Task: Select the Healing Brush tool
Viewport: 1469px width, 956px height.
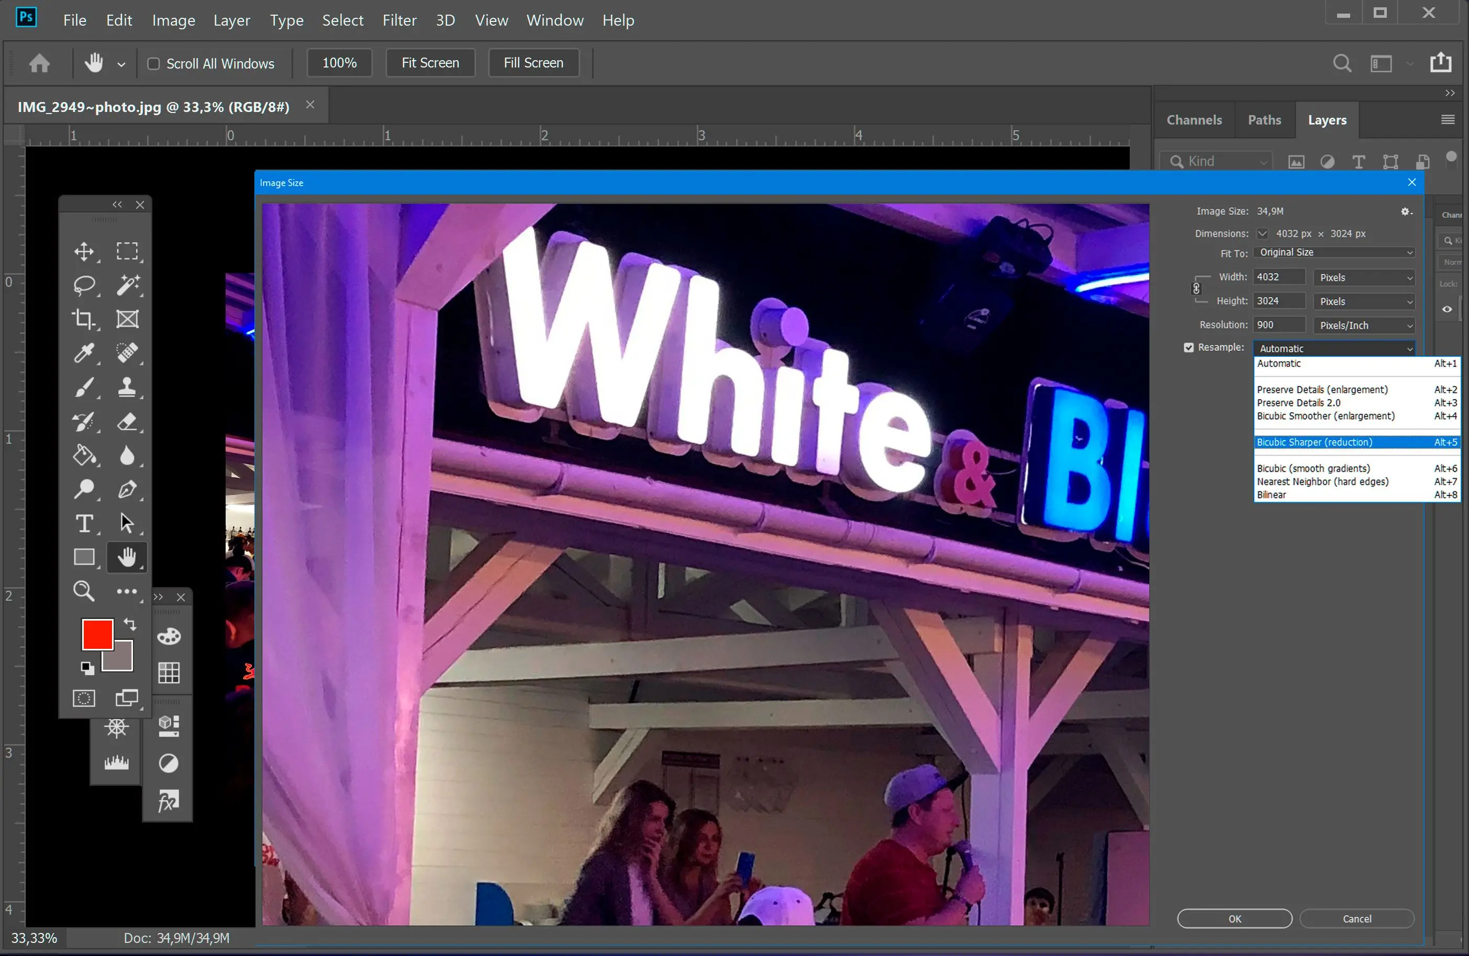Action: pyautogui.click(x=126, y=353)
